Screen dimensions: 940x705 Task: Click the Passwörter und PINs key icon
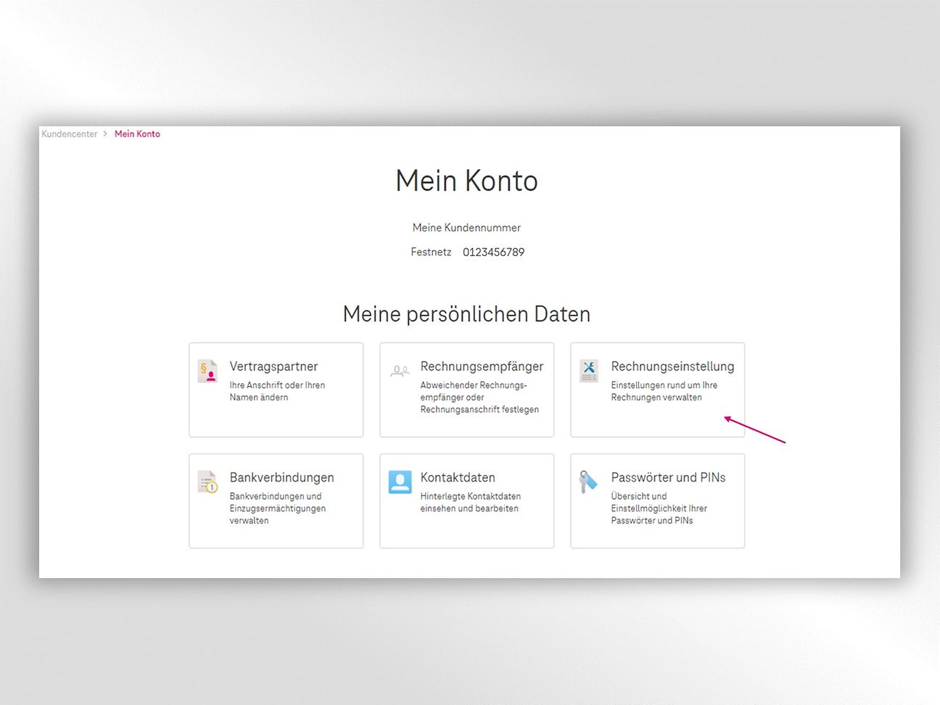[x=586, y=482]
